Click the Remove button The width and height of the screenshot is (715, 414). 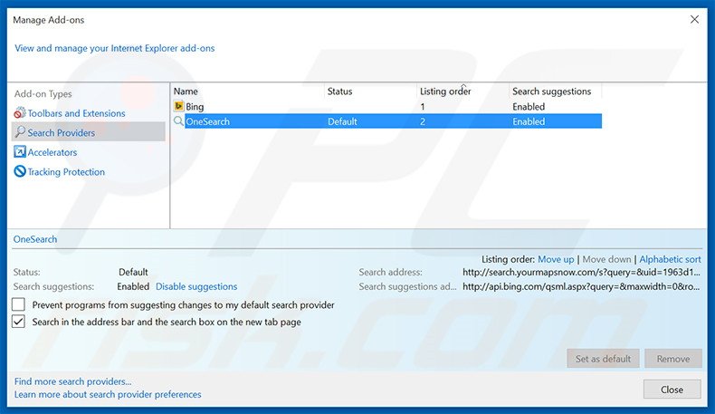coord(673,359)
